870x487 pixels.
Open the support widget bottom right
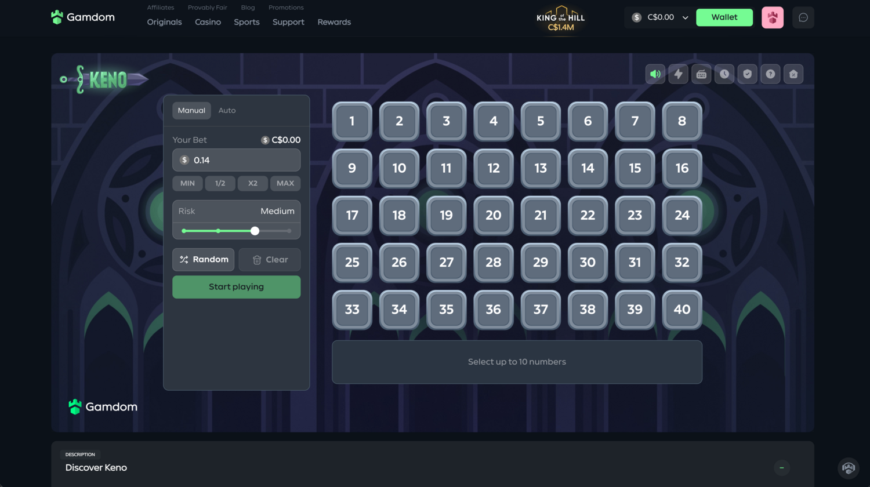[x=849, y=468]
